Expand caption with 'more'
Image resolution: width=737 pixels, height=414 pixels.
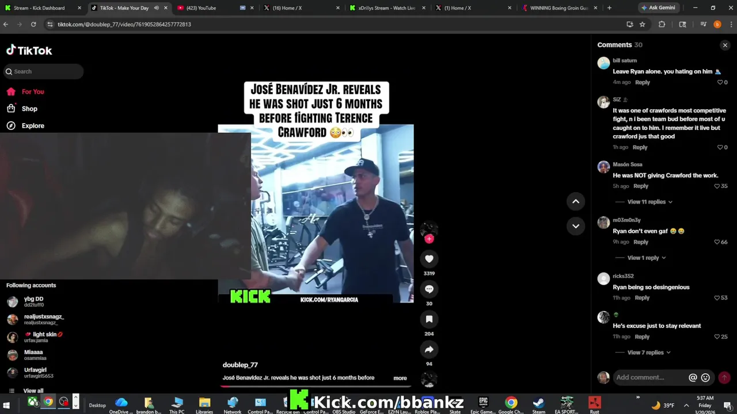[400, 378]
